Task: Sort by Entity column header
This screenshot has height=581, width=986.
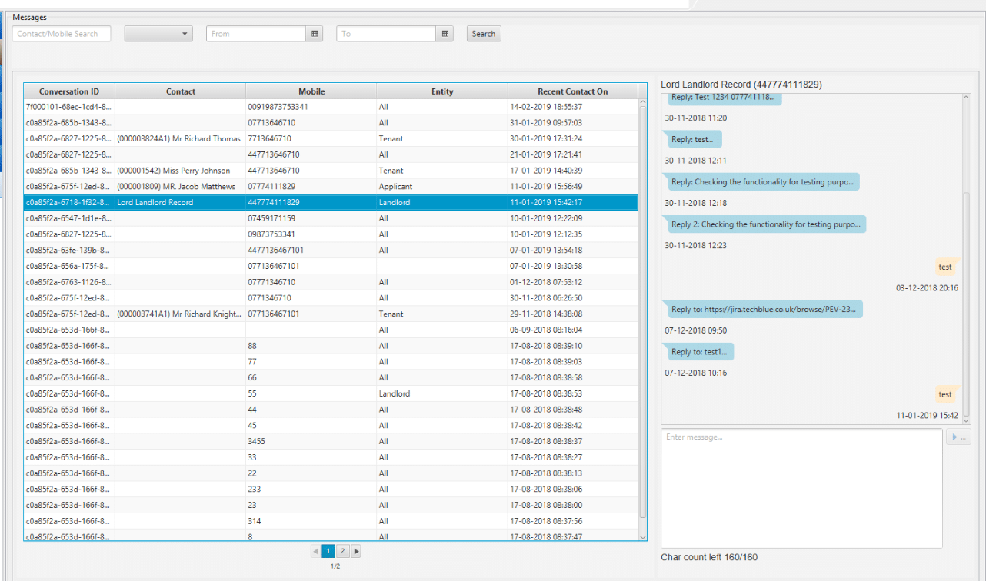Action: click(x=442, y=91)
